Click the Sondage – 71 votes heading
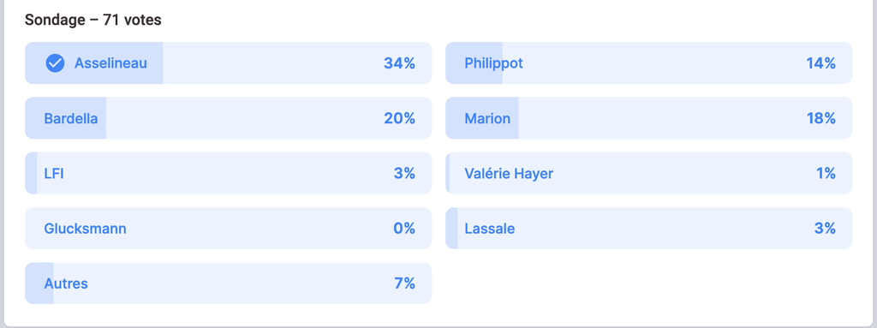This screenshot has width=877, height=328. [93, 21]
